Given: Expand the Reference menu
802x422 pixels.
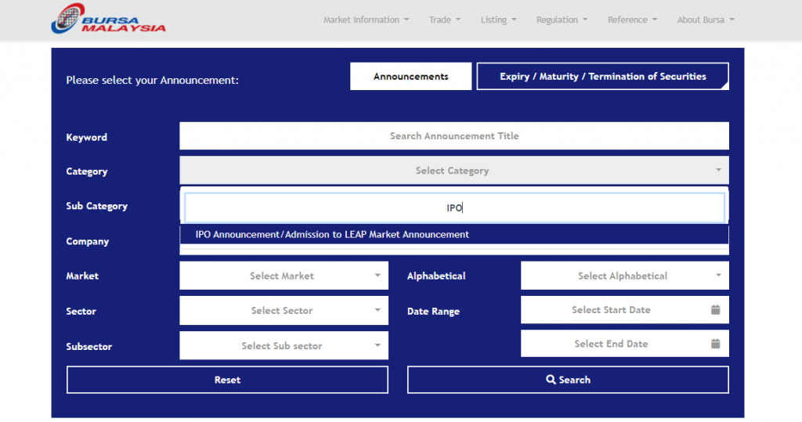Looking at the screenshot, I should pos(632,20).
